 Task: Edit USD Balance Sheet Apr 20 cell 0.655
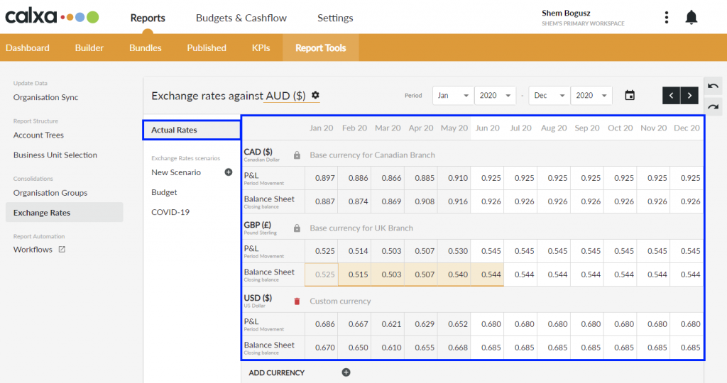click(421, 348)
